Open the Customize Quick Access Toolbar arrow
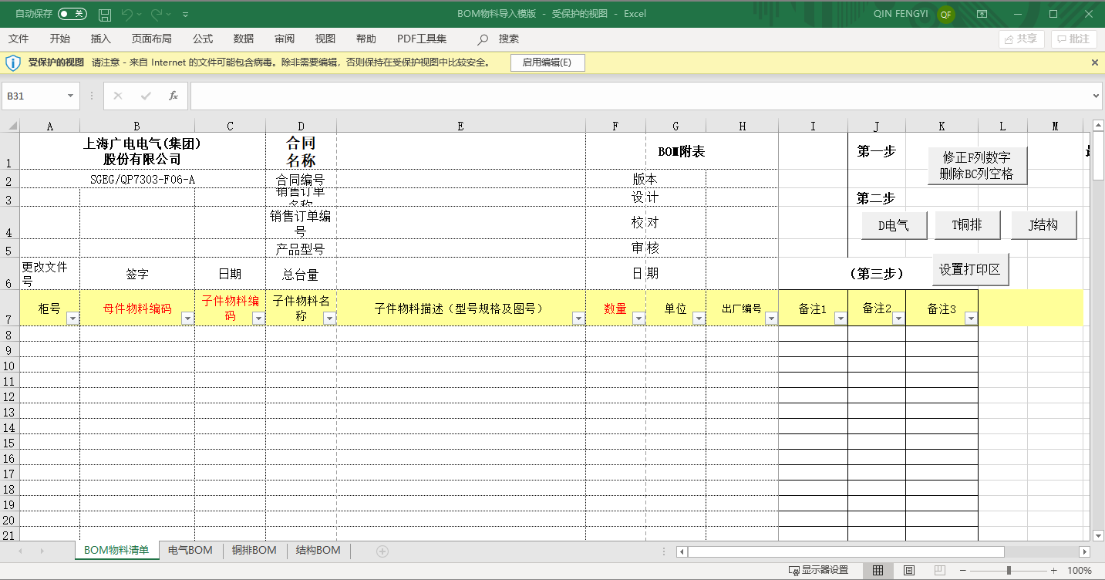The height and width of the screenshot is (580, 1105). (x=184, y=13)
